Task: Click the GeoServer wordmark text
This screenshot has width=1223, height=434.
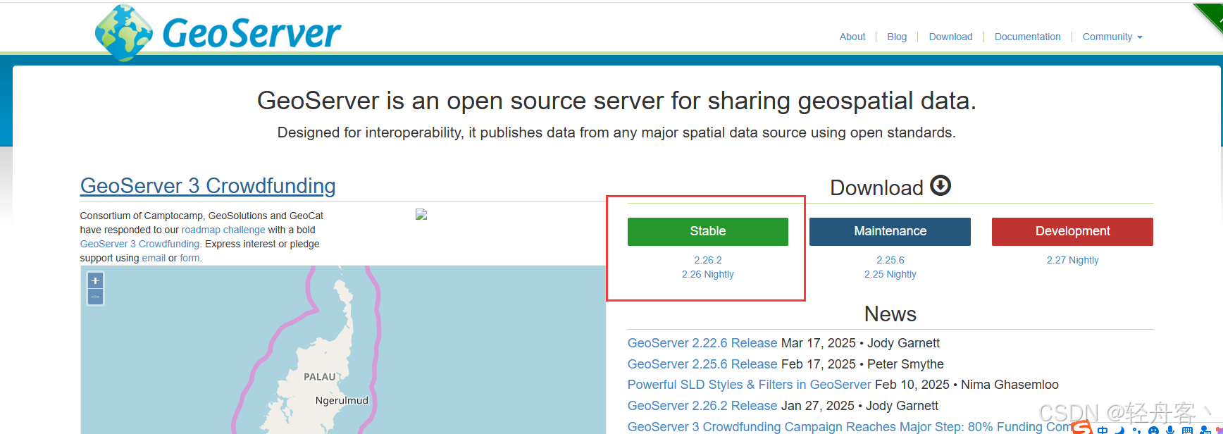Action: click(x=252, y=33)
